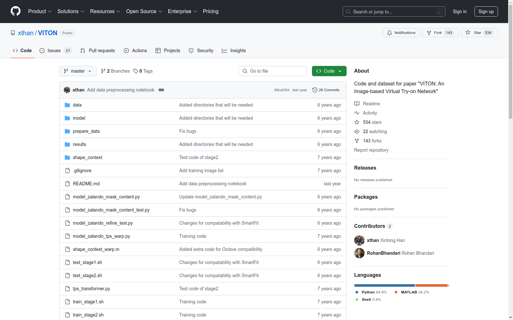
Task: Expand the Enterprise menu
Action: [x=182, y=11]
